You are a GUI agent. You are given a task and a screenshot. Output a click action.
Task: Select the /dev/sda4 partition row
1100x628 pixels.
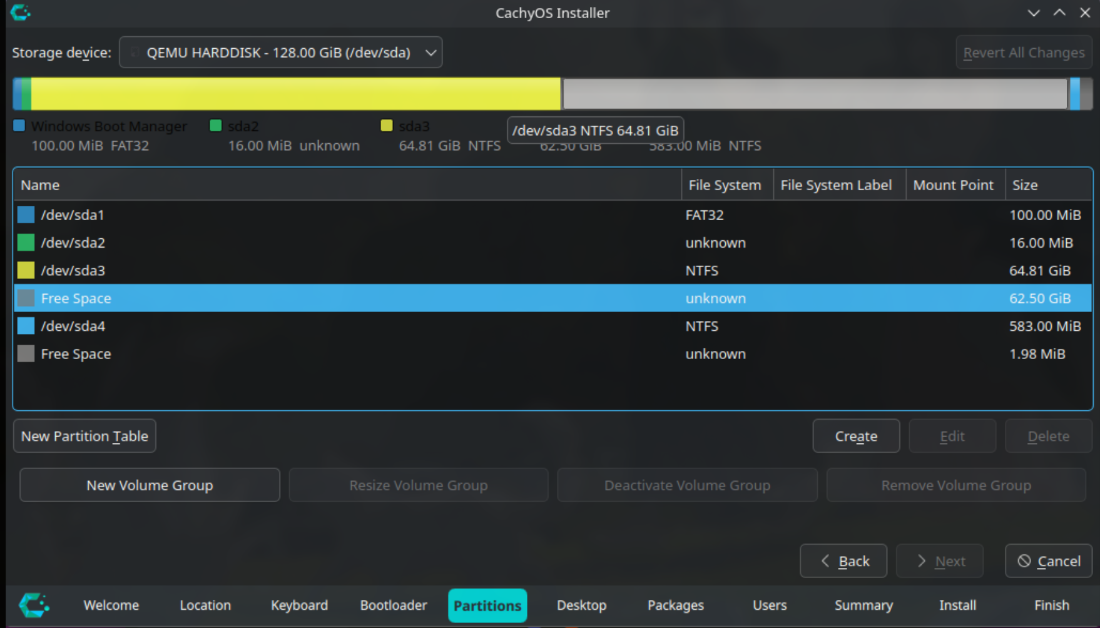(x=553, y=326)
